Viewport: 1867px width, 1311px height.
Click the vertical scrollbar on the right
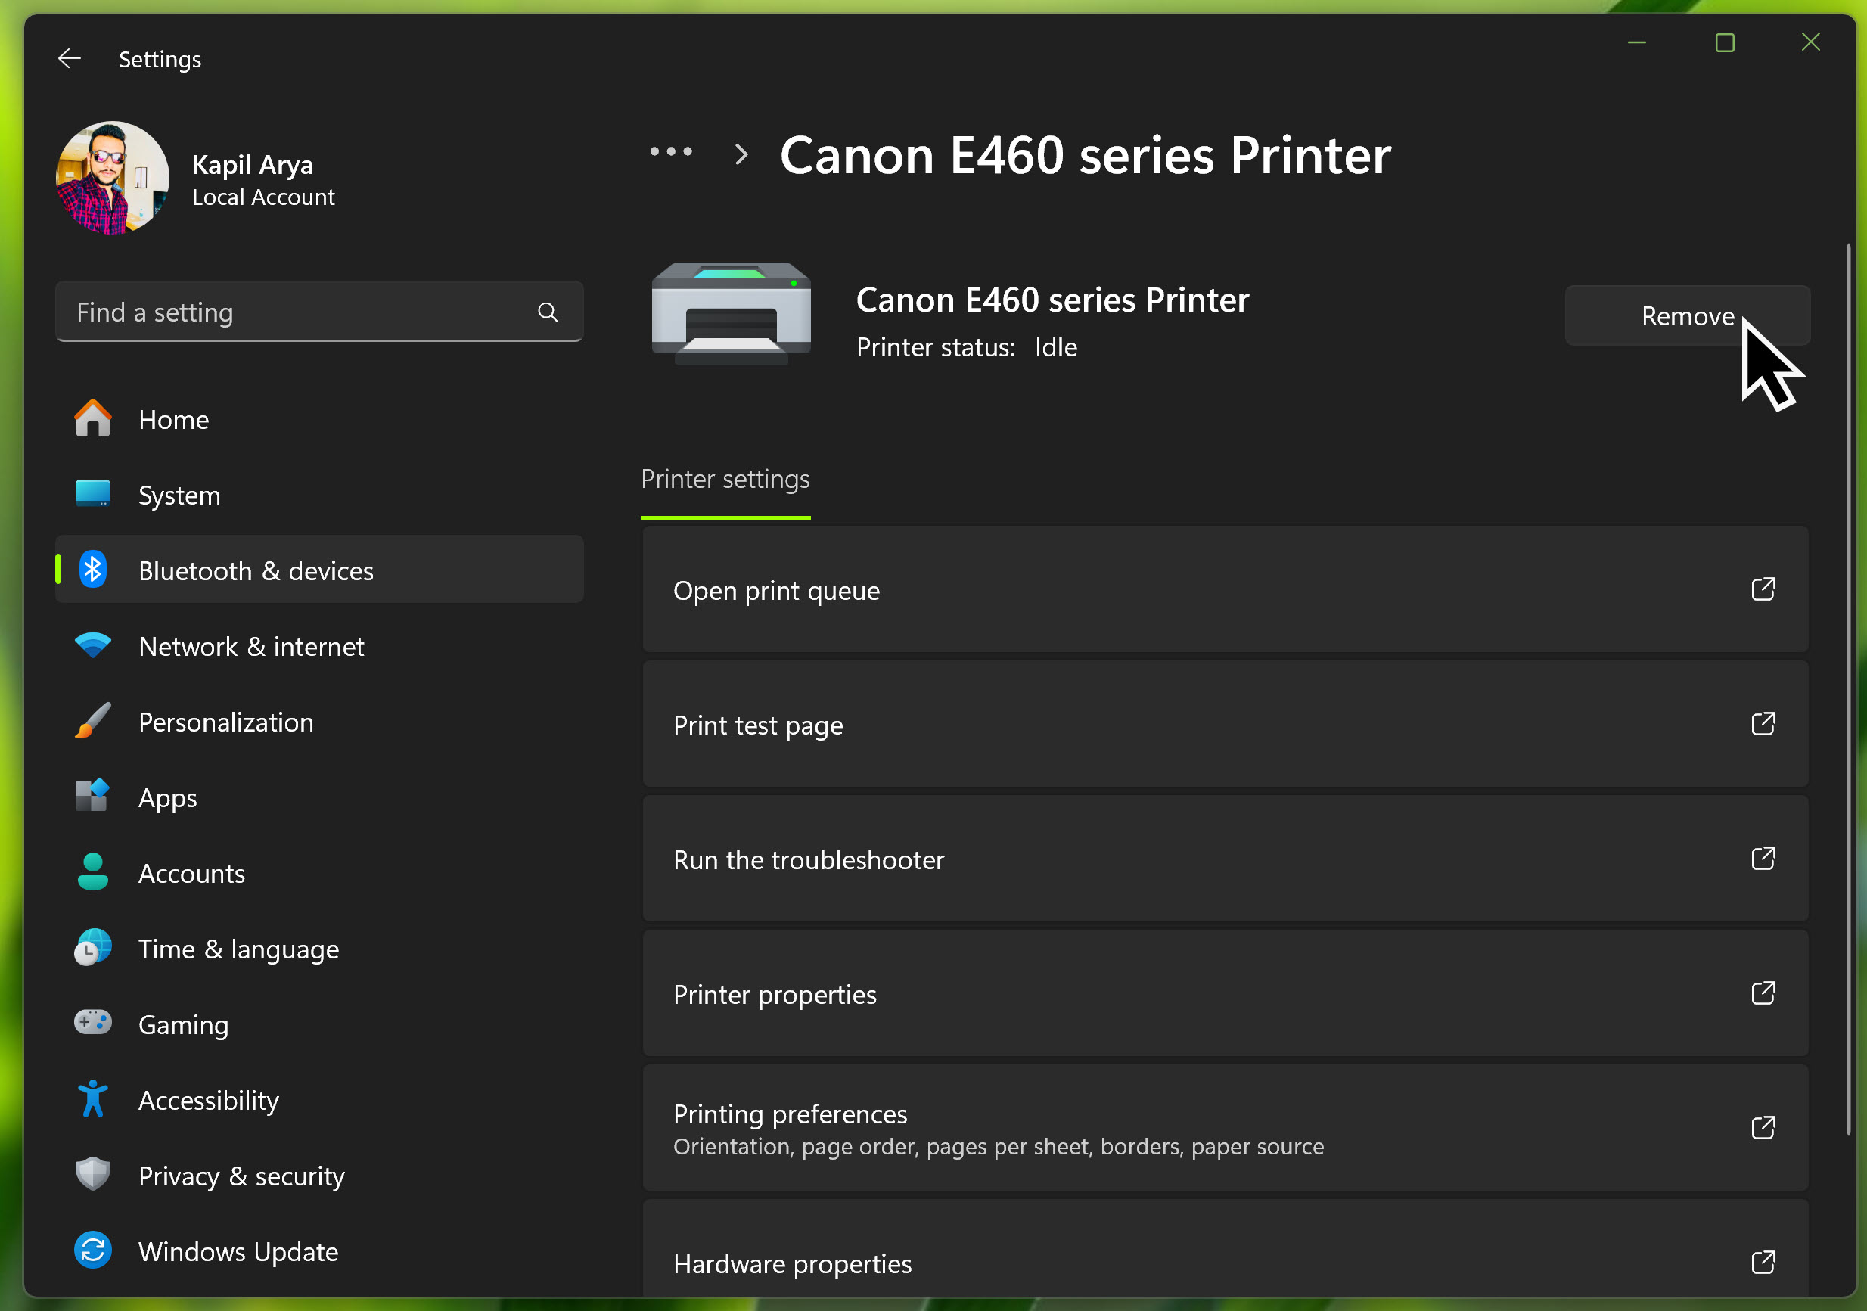(x=1847, y=691)
